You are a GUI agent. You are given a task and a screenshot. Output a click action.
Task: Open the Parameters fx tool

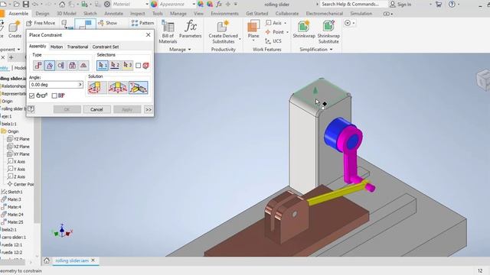(191, 29)
